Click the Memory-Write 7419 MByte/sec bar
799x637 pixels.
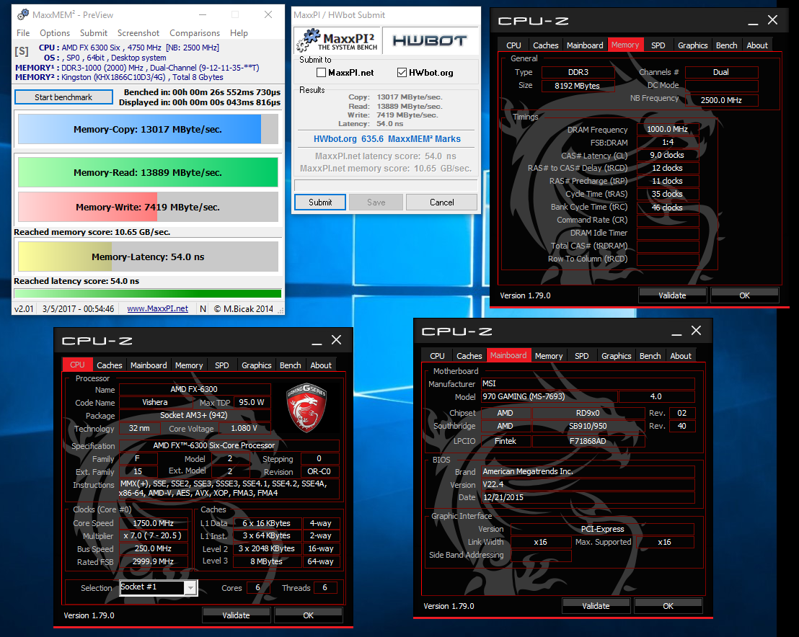click(x=148, y=207)
